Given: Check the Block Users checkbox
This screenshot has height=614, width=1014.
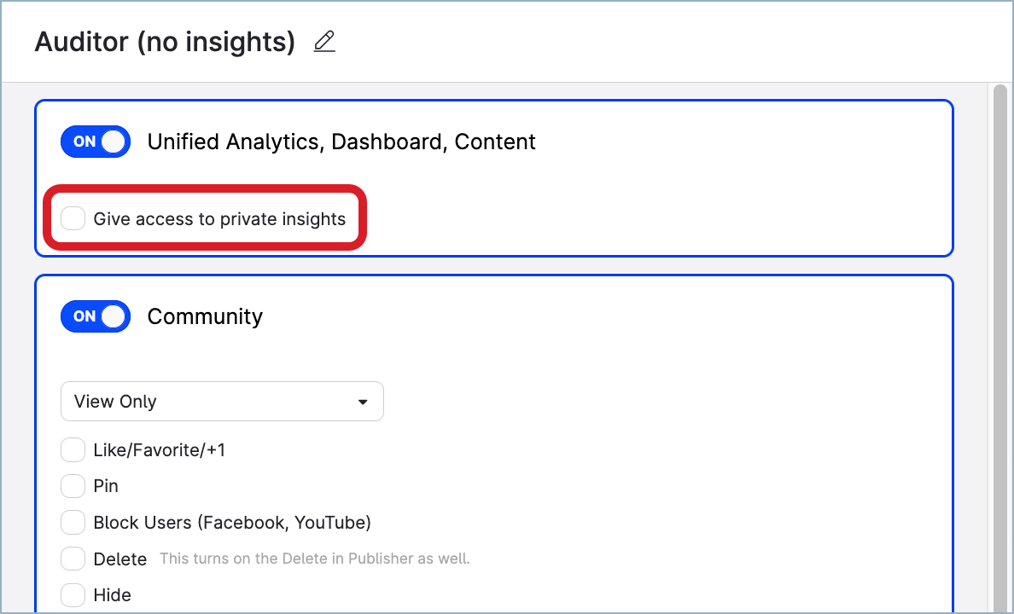Looking at the screenshot, I should pos(73,522).
